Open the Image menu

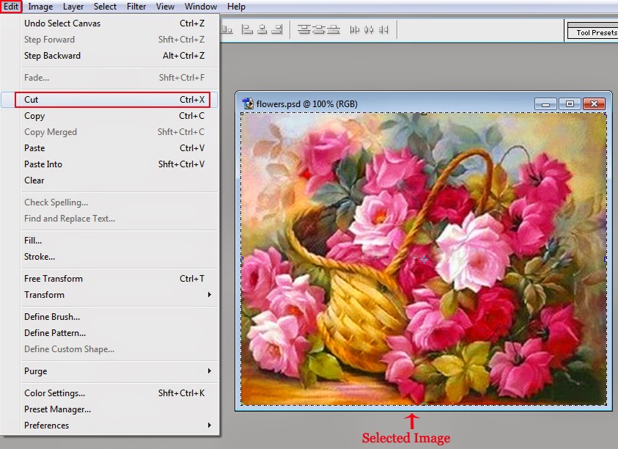pos(40,7)
